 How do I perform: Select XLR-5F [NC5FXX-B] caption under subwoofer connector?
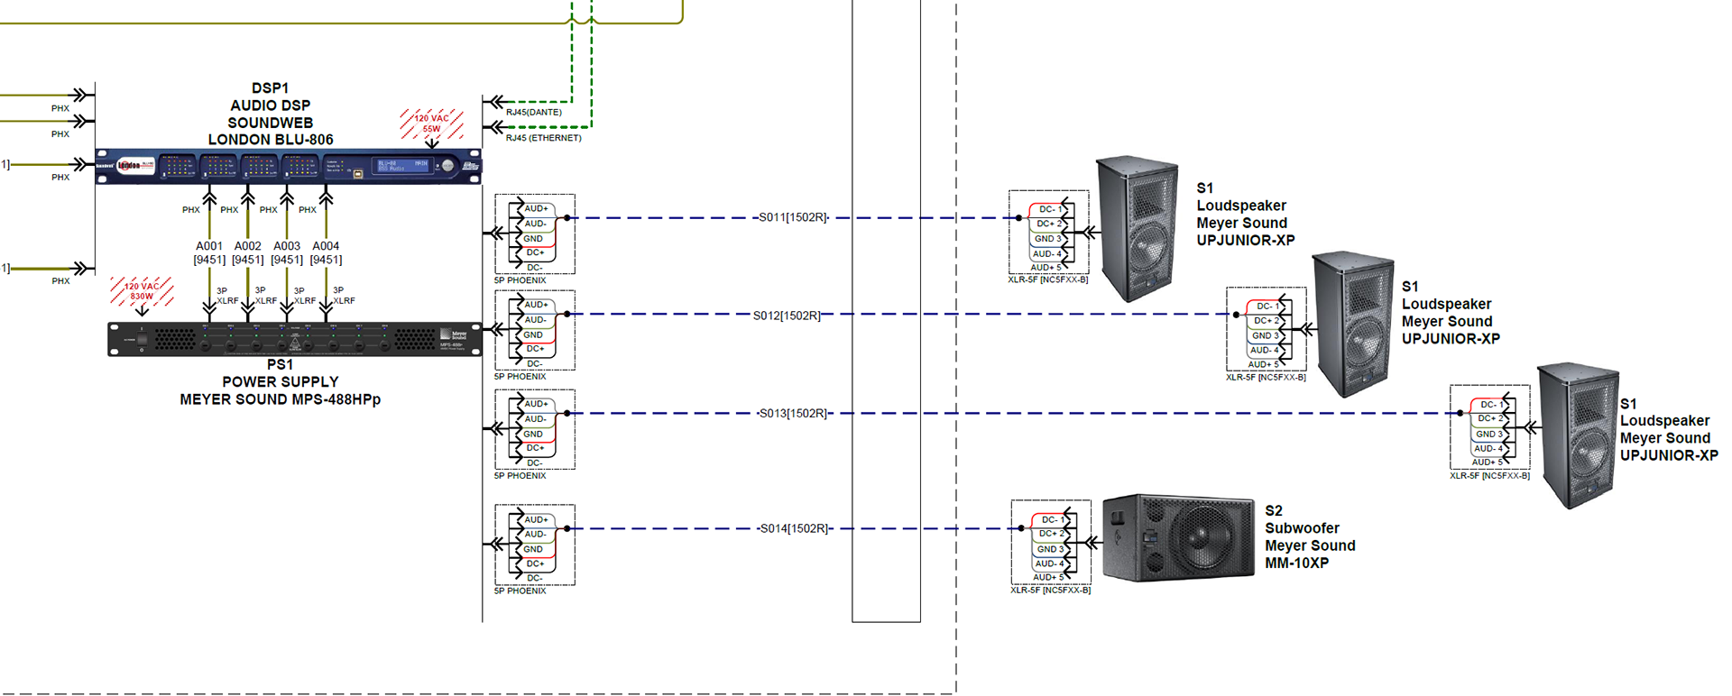1051,591
